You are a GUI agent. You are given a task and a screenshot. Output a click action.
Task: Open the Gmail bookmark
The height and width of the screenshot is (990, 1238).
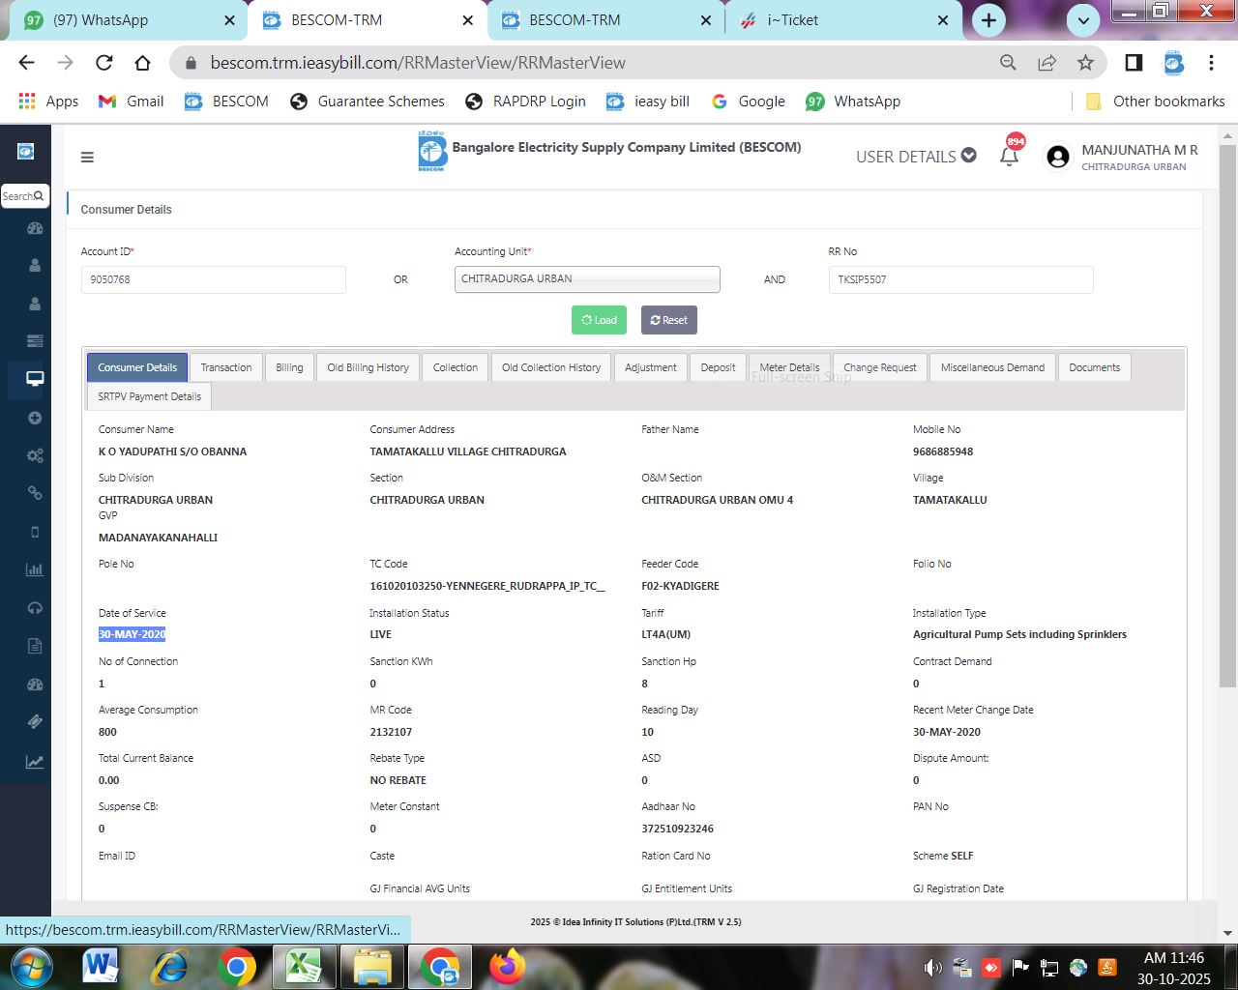coord(132,102)
